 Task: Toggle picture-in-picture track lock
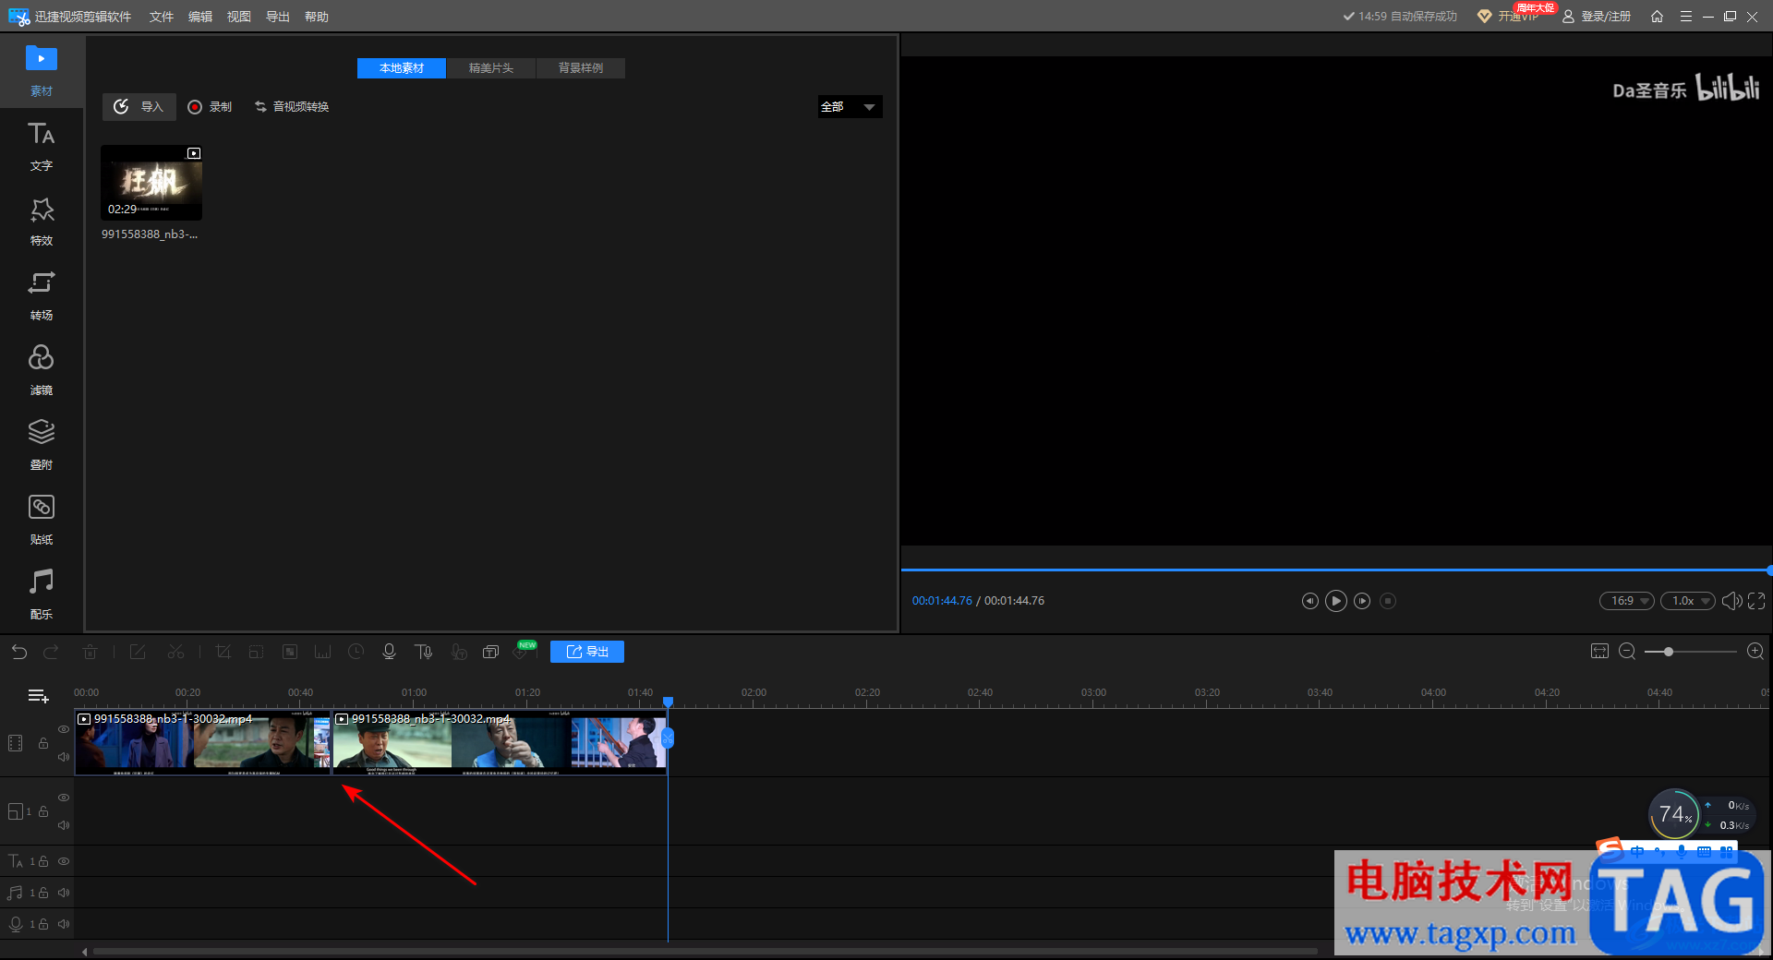(x=43, y=811)
